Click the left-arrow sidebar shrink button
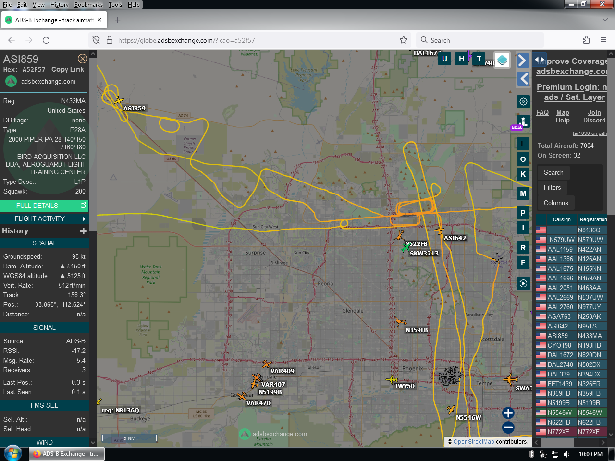Image resolution: width=615 pixels, height=461 pixels. coord(523,79)
